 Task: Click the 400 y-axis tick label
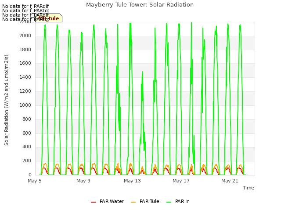pos(27,147)
